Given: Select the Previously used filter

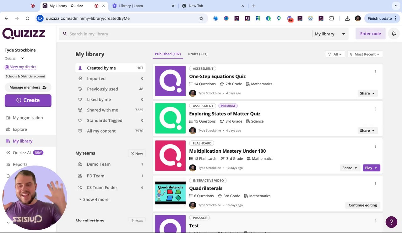Looking at the screenshot, I should [111, 89].
